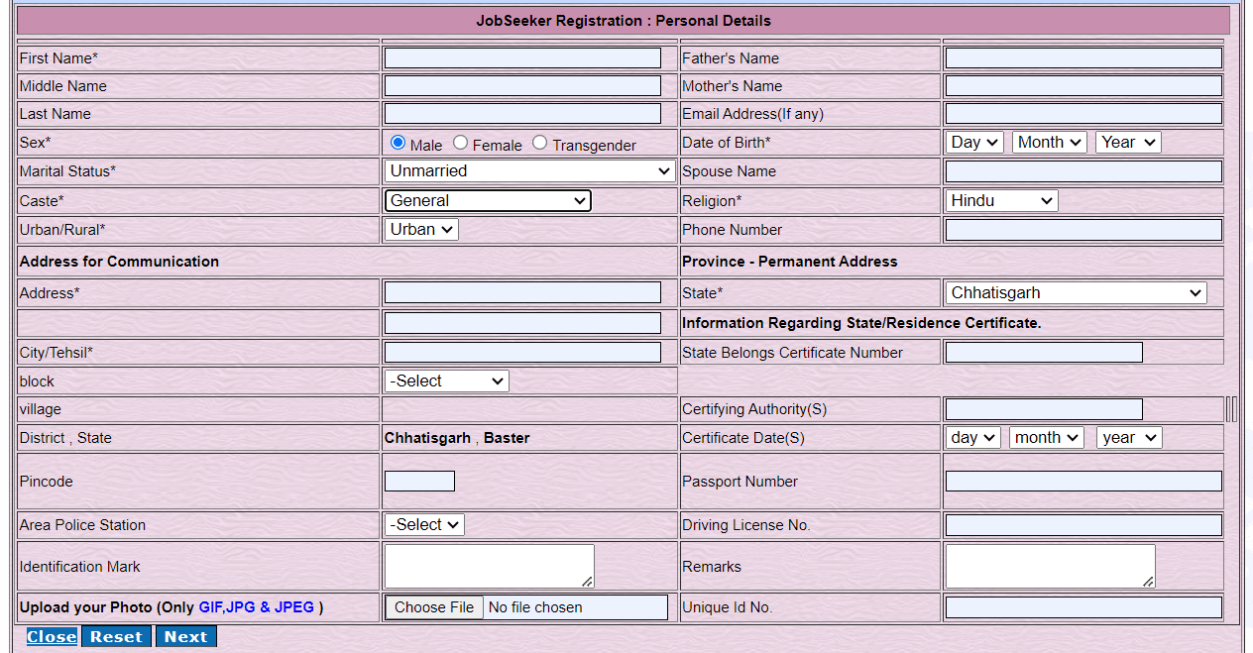
Task: Open the block Select dropdown
Action: (x=446, y=381)
